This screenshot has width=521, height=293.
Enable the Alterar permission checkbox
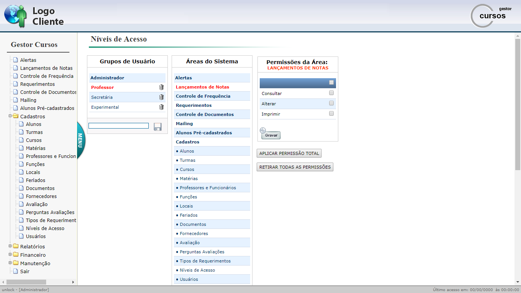click(x=331, y=103)
